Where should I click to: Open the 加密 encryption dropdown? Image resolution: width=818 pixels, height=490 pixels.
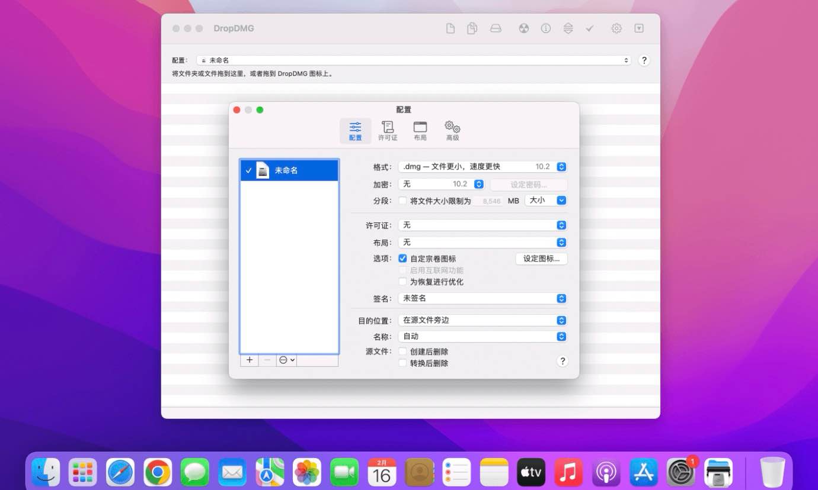[441, 184]
